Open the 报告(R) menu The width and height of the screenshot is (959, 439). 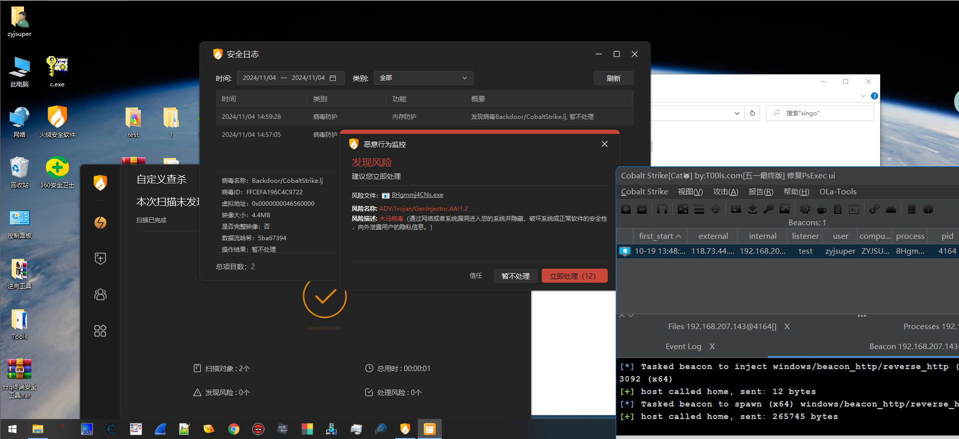click(x=761, y=192)
